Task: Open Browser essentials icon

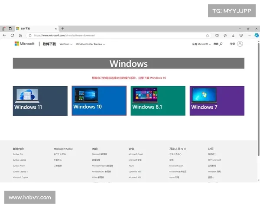Action: coord(241,36)
